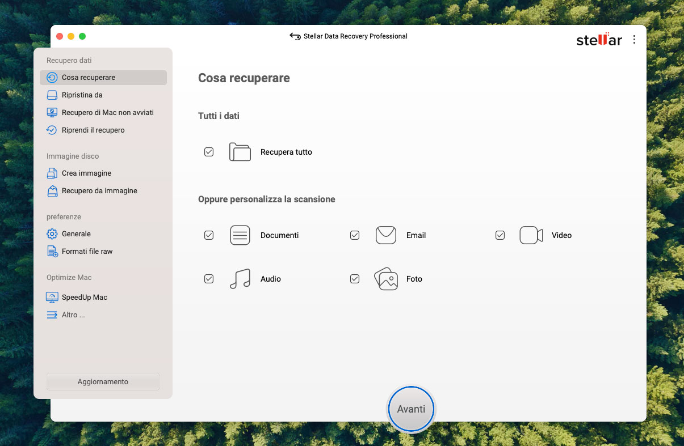
Task: Click the Stellar logo
Action: point(599,40)
